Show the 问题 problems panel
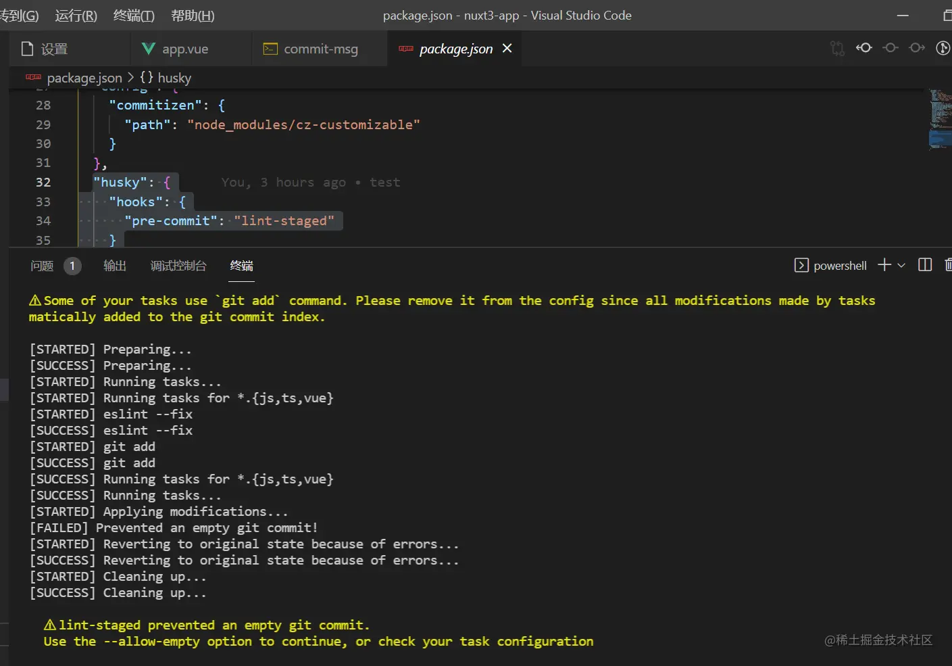This screenshot has width=952, height=666. 42,266
